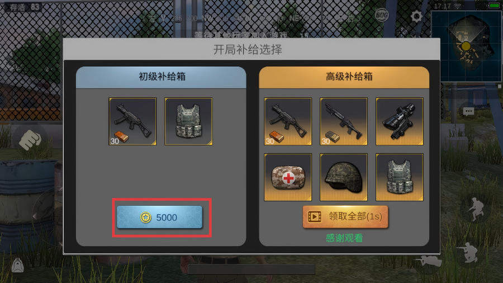Claim all with the 领取全部 video button
Screen dimensions: 503x283
click(345, 217)
